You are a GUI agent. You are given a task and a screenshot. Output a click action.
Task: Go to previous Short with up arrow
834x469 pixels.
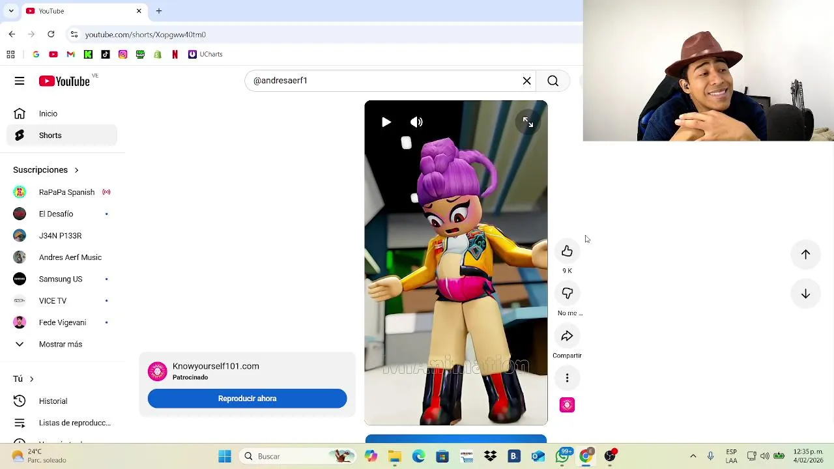coord(805,255)
